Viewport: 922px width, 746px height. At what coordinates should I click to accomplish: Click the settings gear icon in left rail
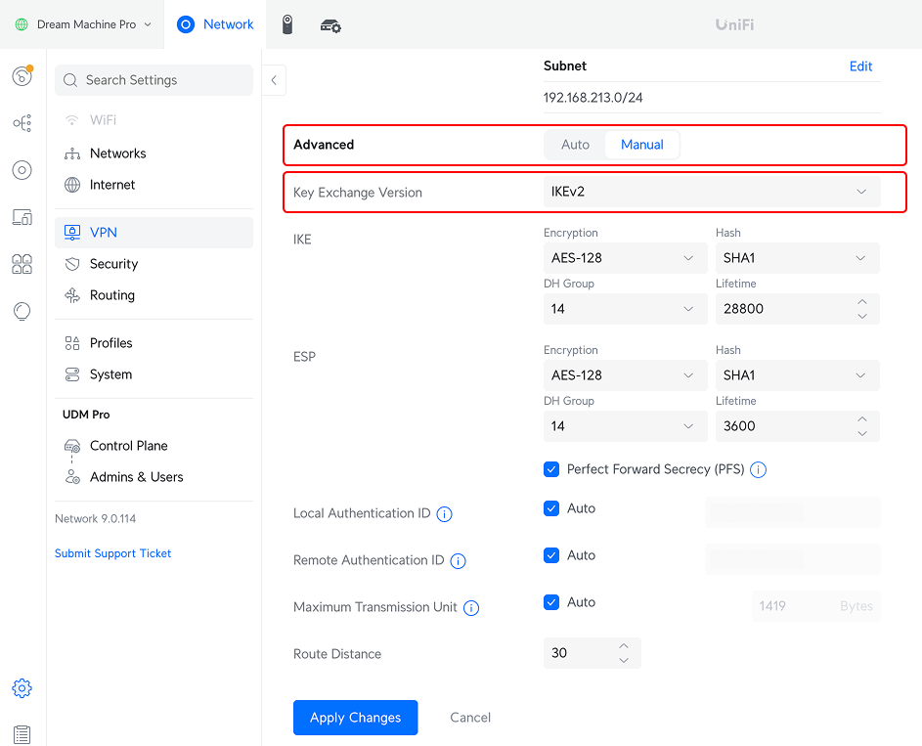(22, 687)
